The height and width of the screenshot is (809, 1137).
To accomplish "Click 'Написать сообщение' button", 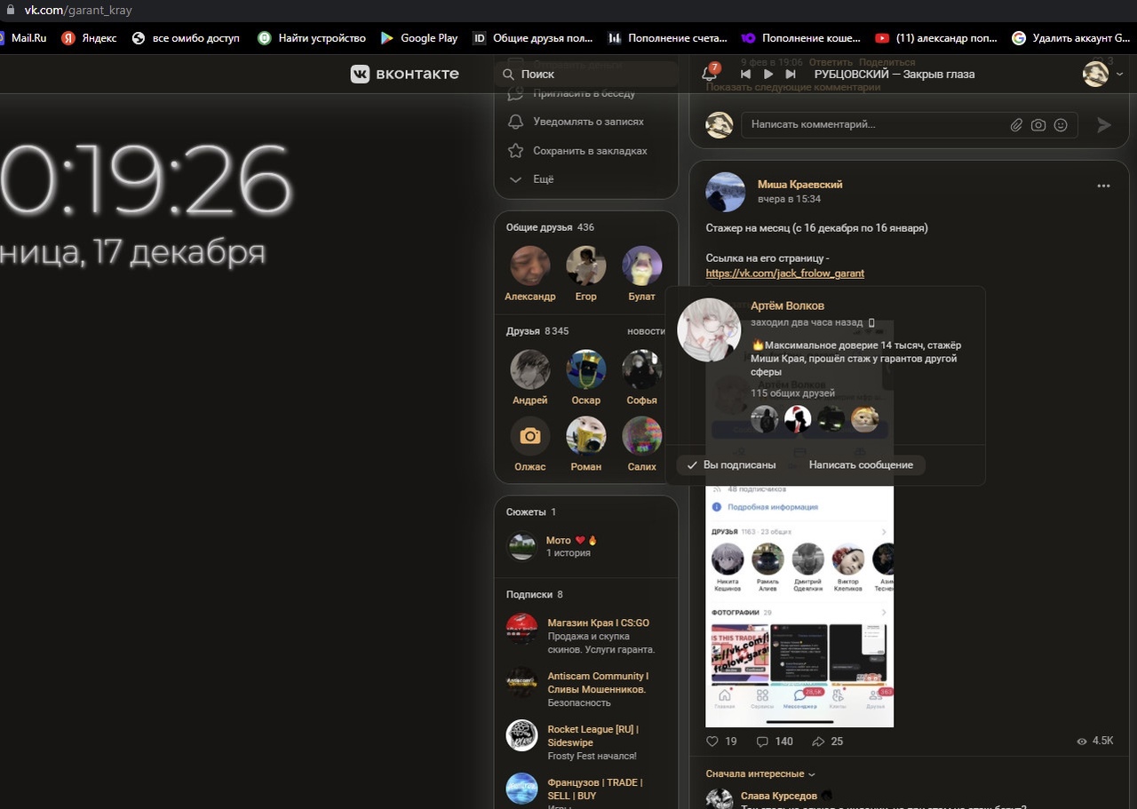I will (x=860, y=465).
